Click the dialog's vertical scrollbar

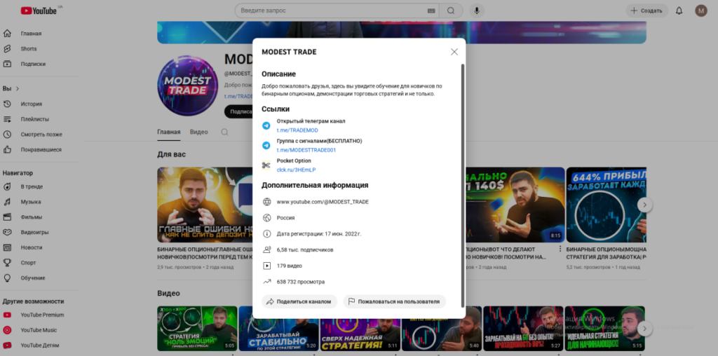point(463,185)
